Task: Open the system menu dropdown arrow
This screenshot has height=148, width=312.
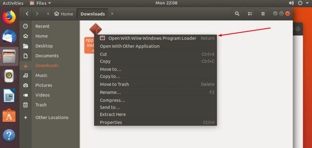Action: point(307,3)
